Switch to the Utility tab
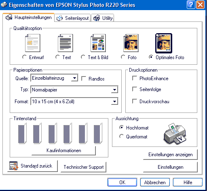Viewport: 207px width, 191px height. [103, 18]
